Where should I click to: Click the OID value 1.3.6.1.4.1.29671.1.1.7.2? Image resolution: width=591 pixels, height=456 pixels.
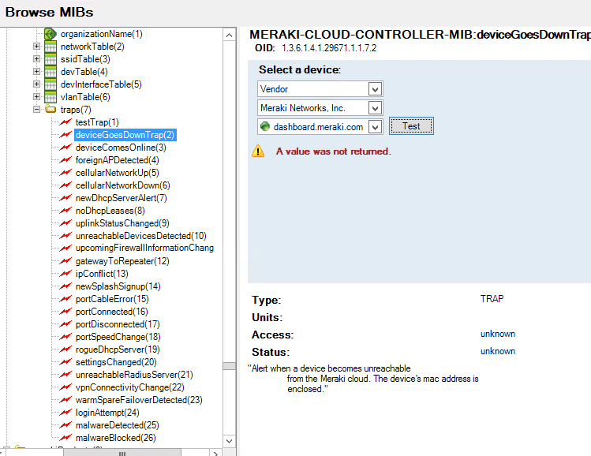pos(329,48)
